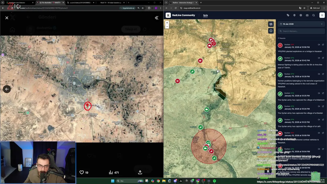Select 'captured the village of Al Mabtouh' entry
The height and width of the screenshot is (184, 327).
pos(301,97)
